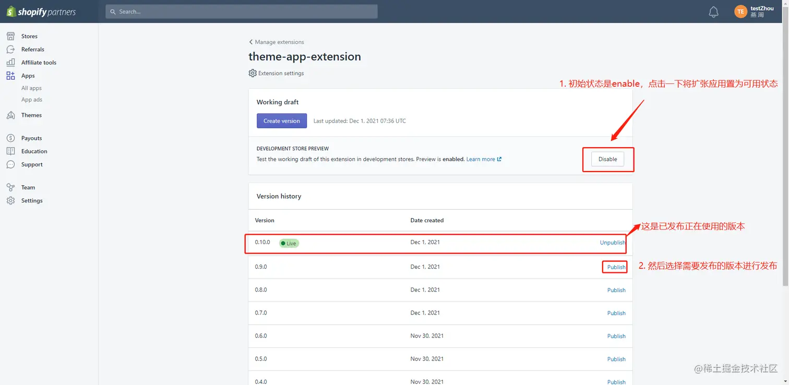Click Create version button

pos(282,121)
